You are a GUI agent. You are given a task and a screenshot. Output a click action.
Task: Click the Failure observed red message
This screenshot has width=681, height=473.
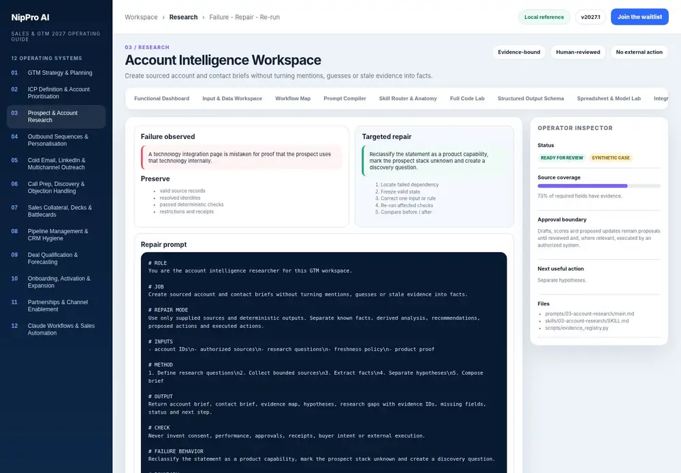tap(242, 157)
